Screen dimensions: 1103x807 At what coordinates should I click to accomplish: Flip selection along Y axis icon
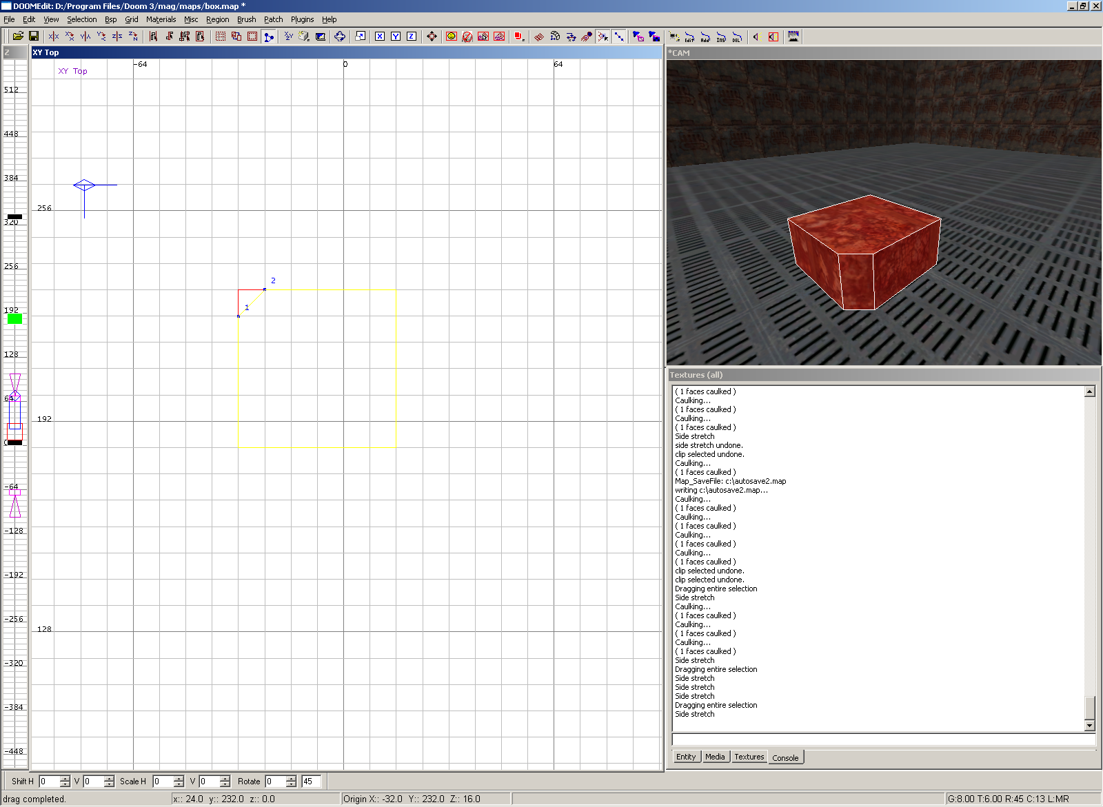coord(85,37)
